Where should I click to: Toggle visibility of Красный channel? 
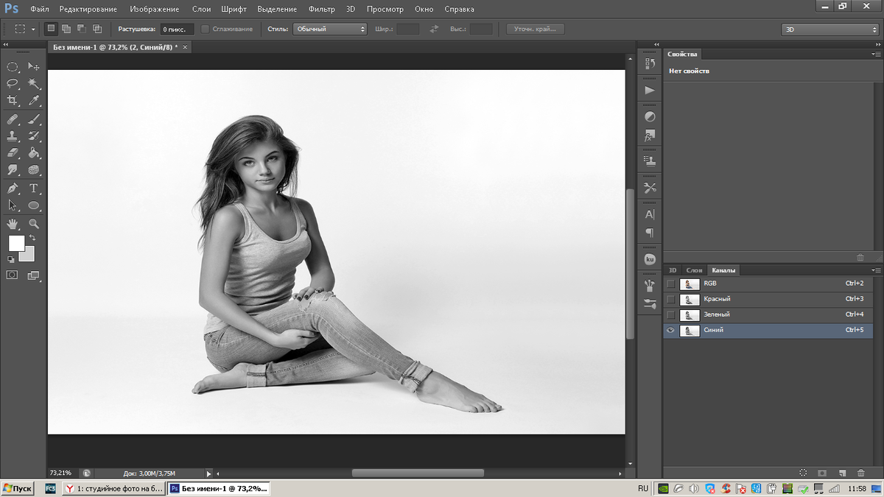pos(670,299)
